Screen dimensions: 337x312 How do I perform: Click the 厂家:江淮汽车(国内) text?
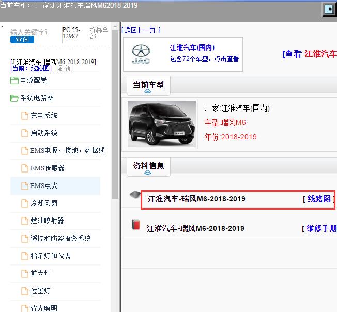tap(237, 108)
